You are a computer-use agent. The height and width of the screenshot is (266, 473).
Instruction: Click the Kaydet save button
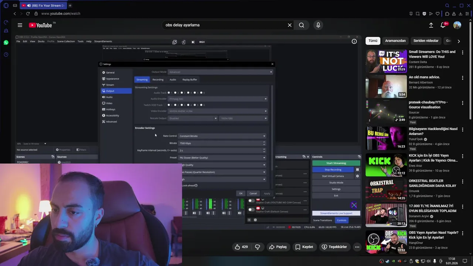[304, 247]
